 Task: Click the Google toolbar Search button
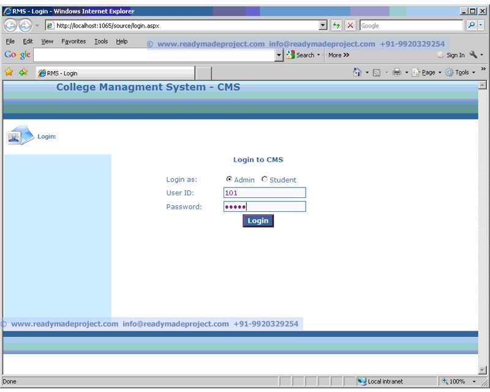[x=300, y=55]
